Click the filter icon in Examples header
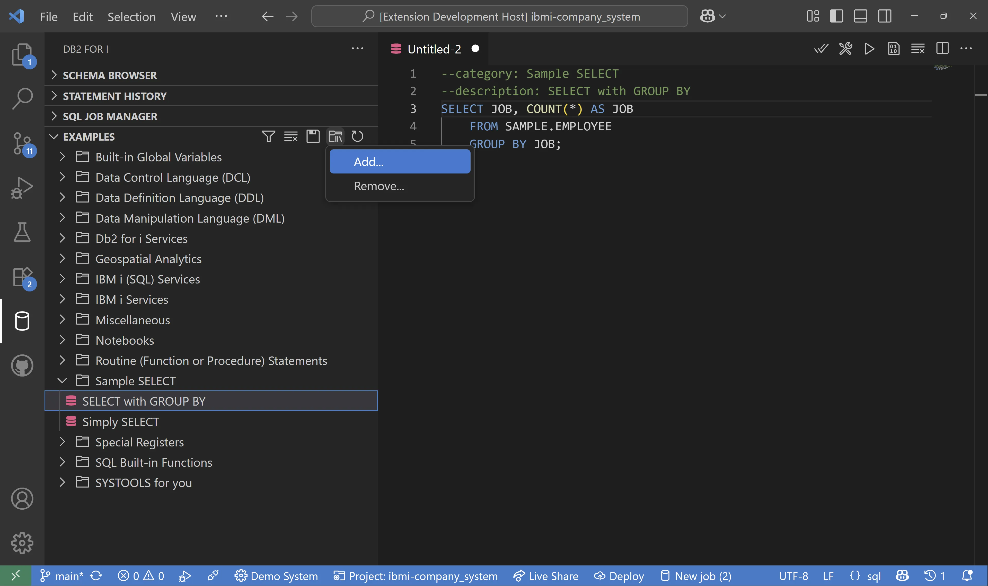Screen dimensions: 988x586 pos(268,137)
